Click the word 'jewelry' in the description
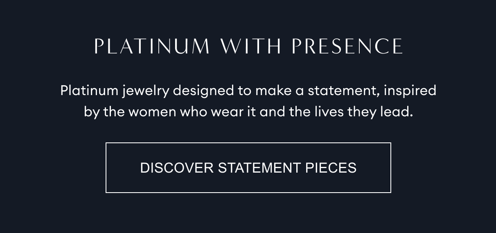The width and height of the screenshot is (496, 233). tap(145, 91)
